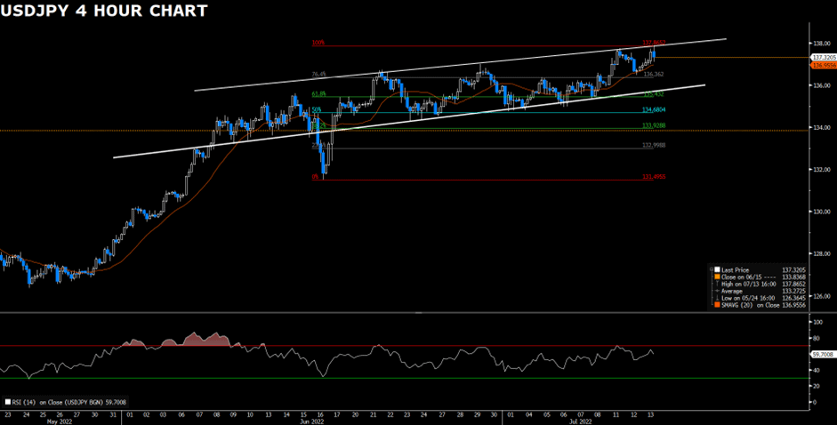837x425 pixels.
Task: Click the orange Close on 06/15 legend marker
Action: [715, 276]
